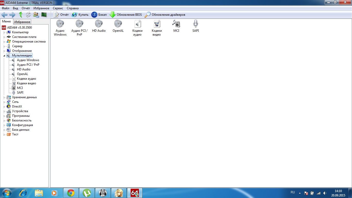Open the SAPI microphone icon in main pane
The width and height of the screenshot is (352, 198).
pos(196,26)
